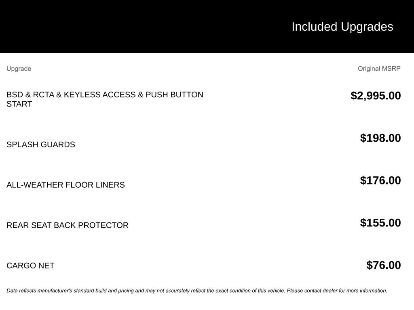Screen dimensions: 414x310
Task: Click the Original MSRP column header
Action: [x=379, y=69]
